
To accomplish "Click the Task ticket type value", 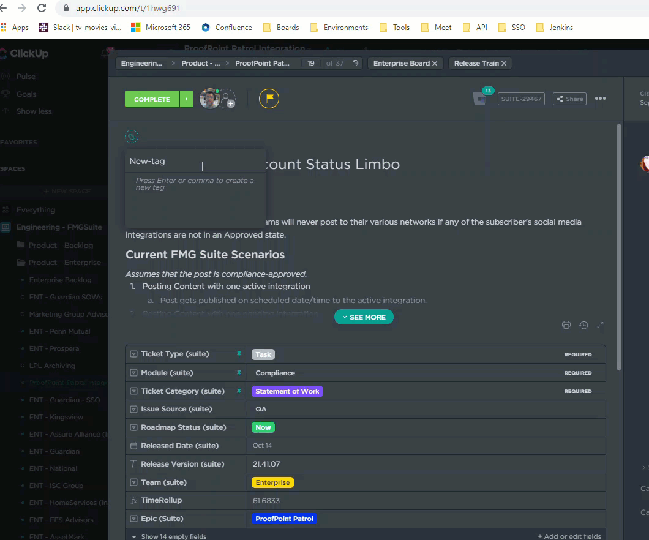I will pos(263,354).
